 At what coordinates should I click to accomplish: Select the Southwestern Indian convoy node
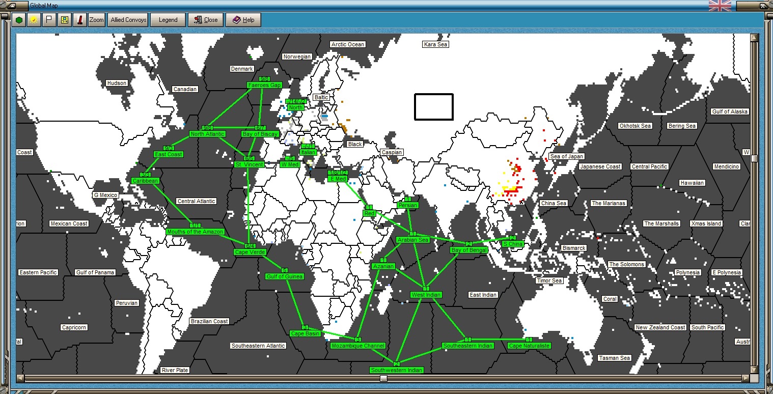396,370
